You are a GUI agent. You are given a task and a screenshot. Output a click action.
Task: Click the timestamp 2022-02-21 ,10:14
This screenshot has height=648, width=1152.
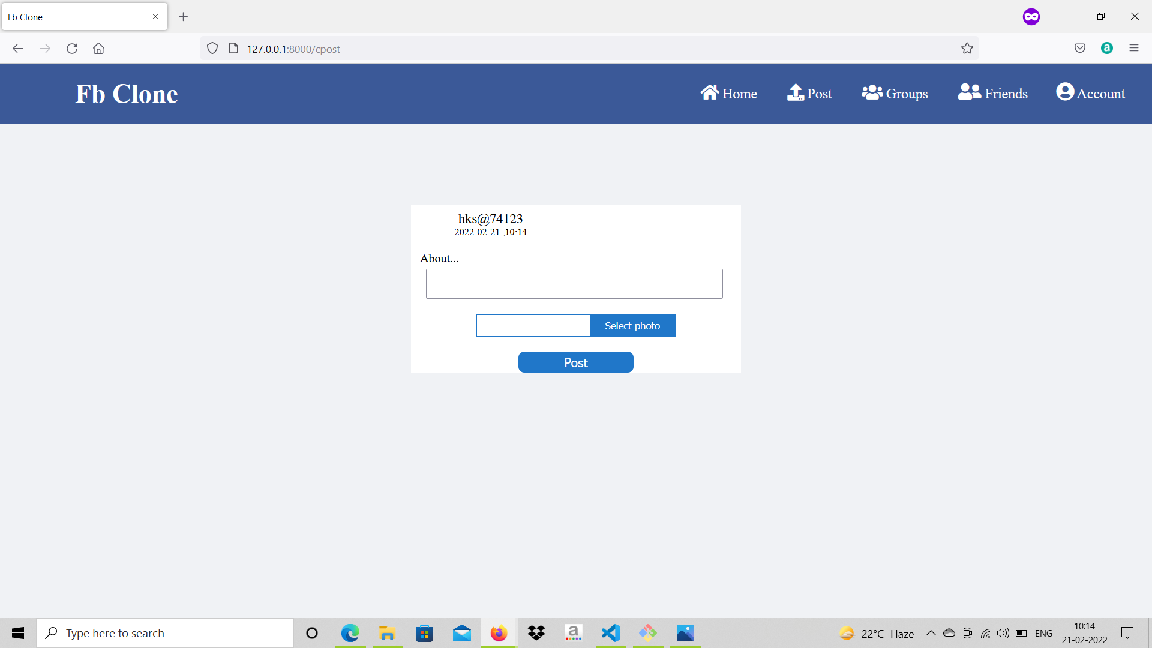[490, 232]
